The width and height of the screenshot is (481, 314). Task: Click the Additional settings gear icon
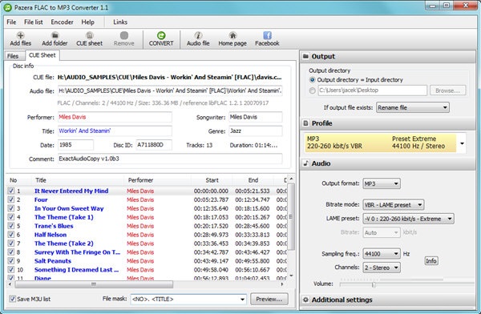pos(305,300)
